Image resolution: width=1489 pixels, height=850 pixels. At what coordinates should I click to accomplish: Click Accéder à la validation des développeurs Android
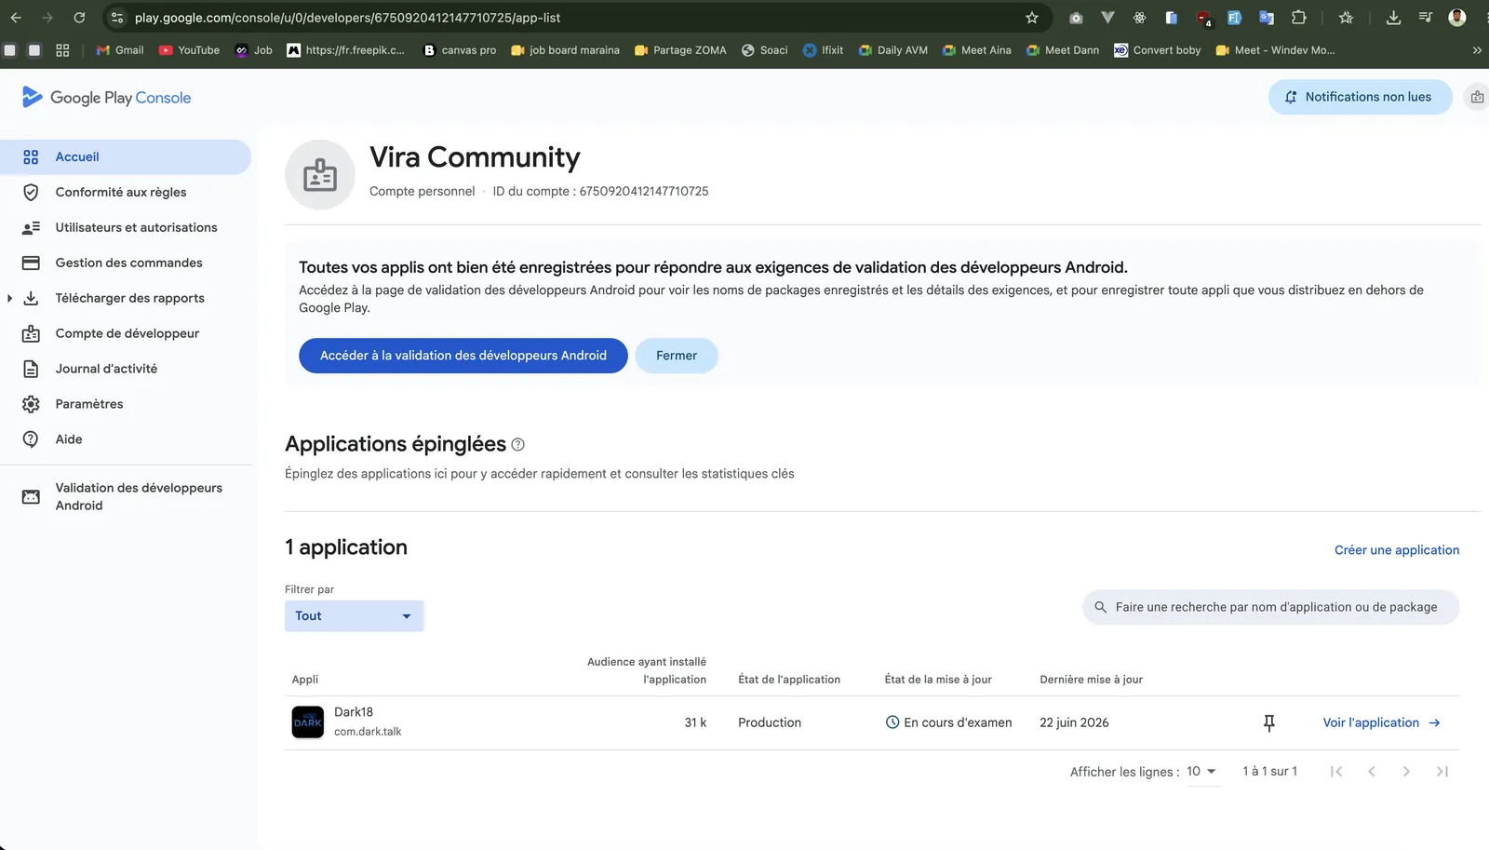[463, 356]
